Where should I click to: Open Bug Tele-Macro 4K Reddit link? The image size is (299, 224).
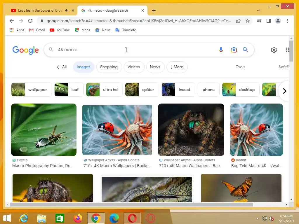[x=256, y=166]
